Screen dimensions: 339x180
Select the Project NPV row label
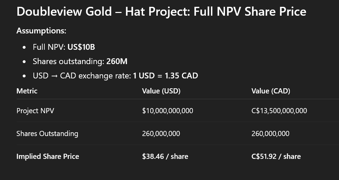[34, 111]
